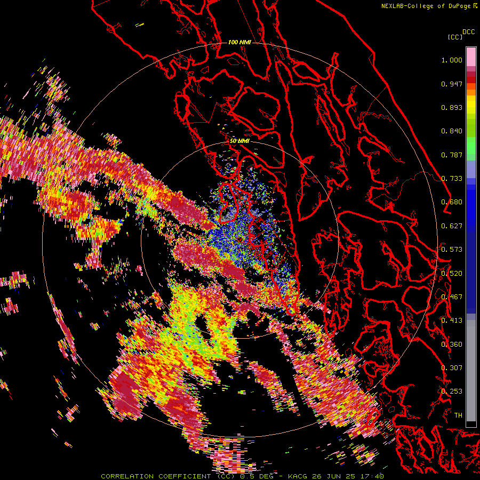Viewport: 480px width, 480px height.
Task: Click the 0.253 color scale value
Action: click(x=452, y=391)
